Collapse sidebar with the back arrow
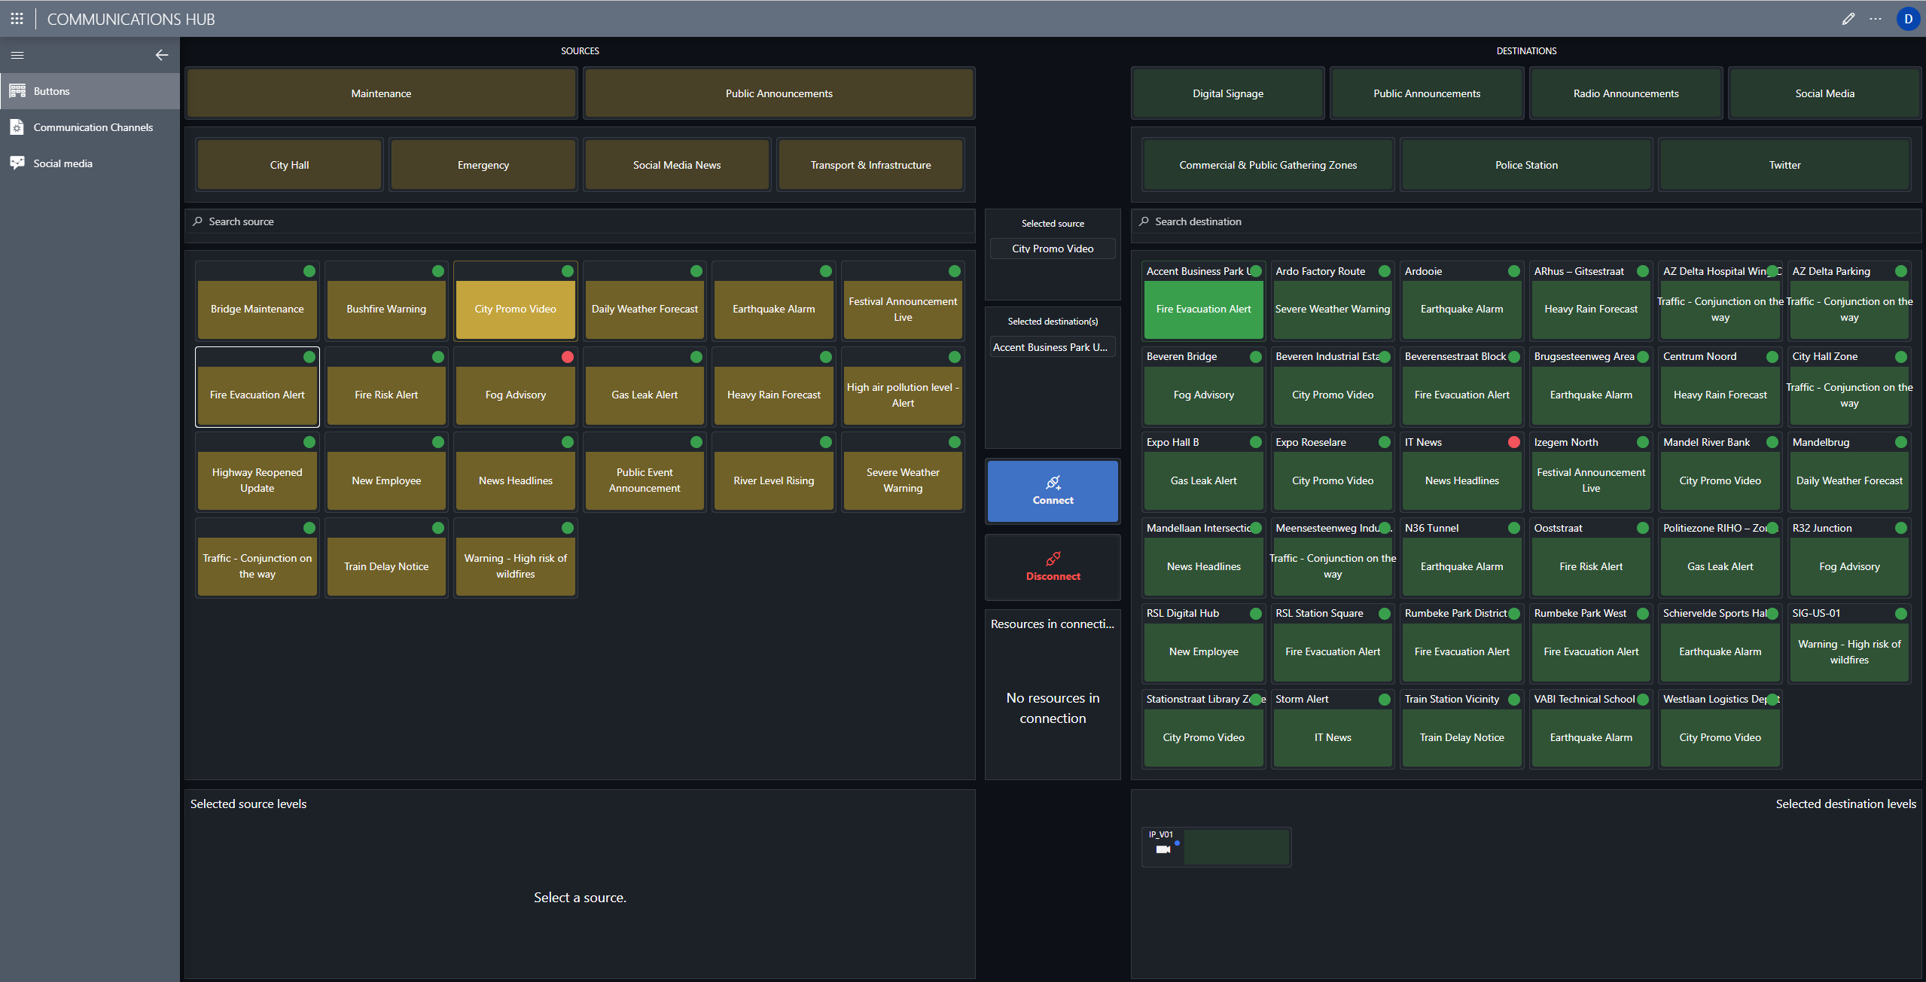 (x=161, y=55)
